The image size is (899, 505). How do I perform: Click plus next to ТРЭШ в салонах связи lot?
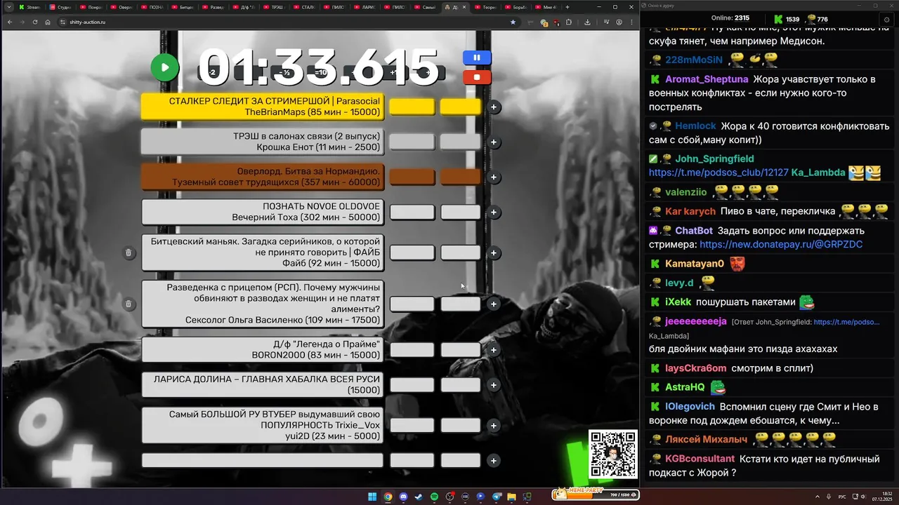click(494, 142)
